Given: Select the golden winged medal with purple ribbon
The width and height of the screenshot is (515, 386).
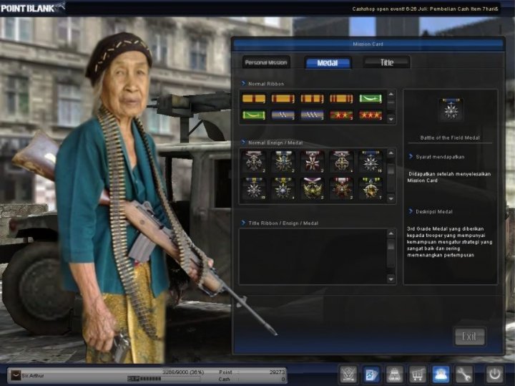Looking at the screenshot, I should (x=312, y=188).
